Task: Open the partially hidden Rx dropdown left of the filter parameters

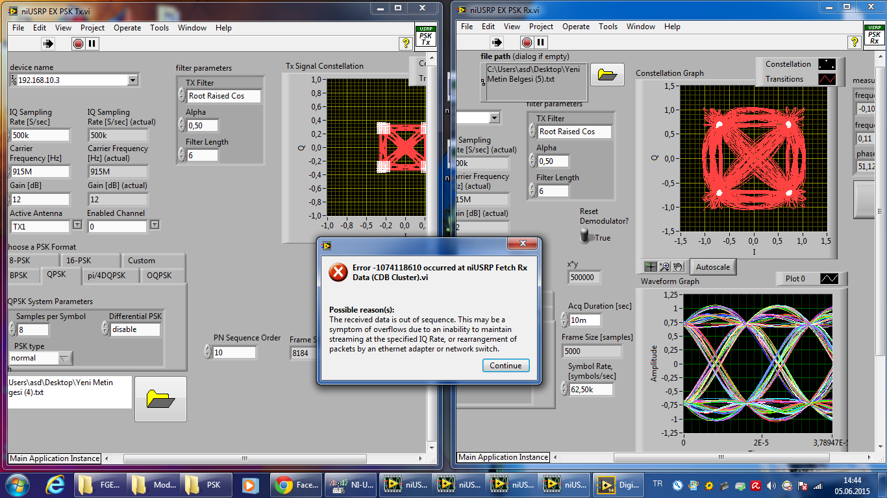Action: pyautogui.click(x=494, y=117)
